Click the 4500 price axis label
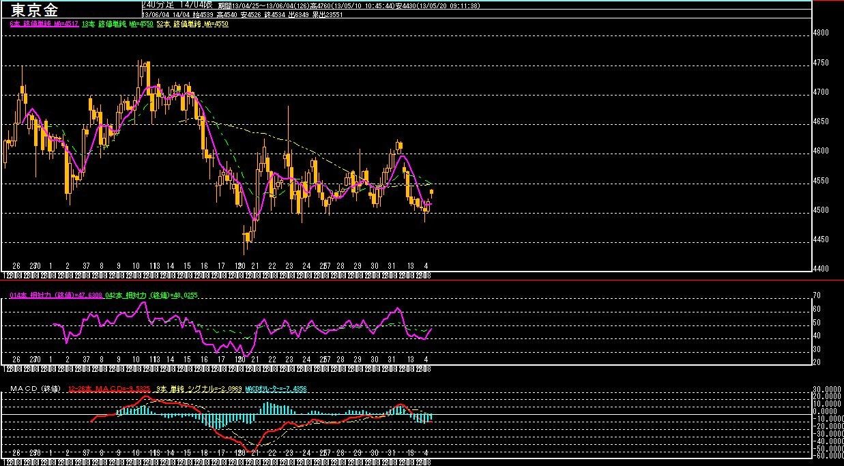The width and height of the screenshot is (844, 466). (821, 210)
